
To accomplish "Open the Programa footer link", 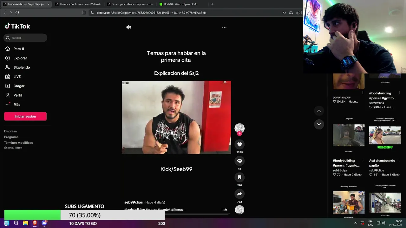I will 11,137.
